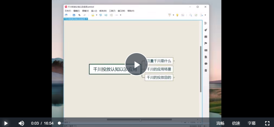This screenshot has height=127, width=274.
Task: Expand the arrow beside the presentation icon
Action: point(173,15)
